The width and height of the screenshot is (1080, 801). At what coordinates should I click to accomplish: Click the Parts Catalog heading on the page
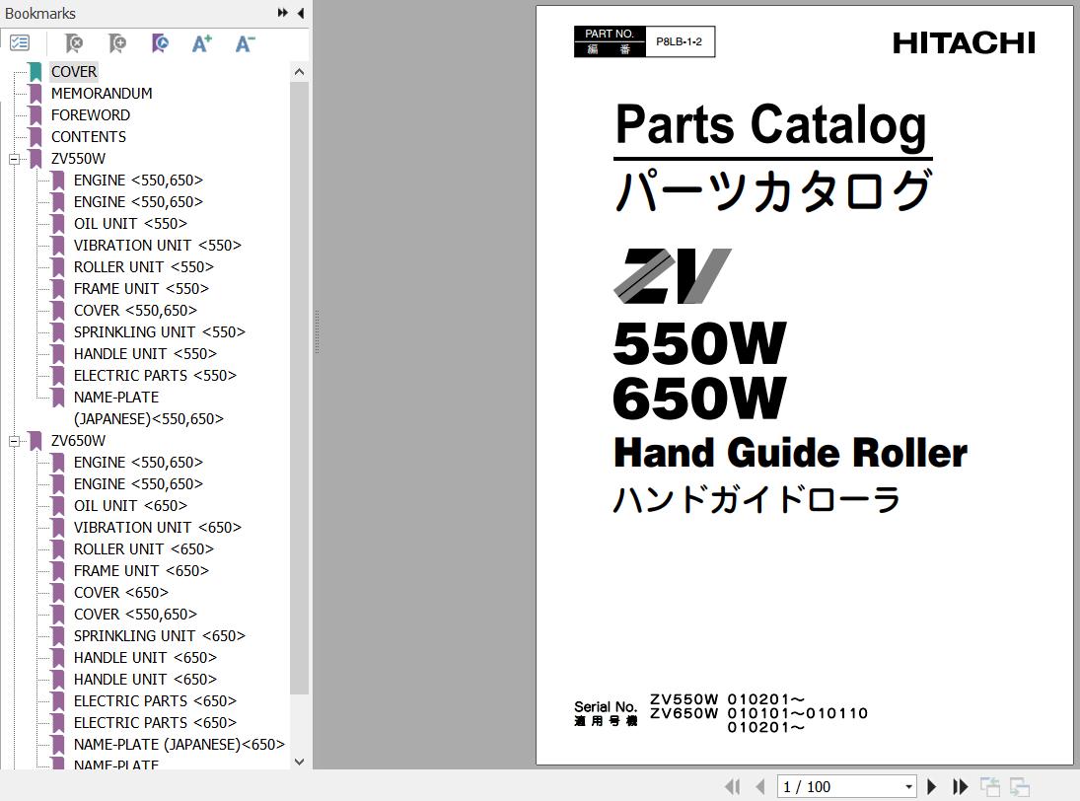pyautogui.click(x=770, y=124)
